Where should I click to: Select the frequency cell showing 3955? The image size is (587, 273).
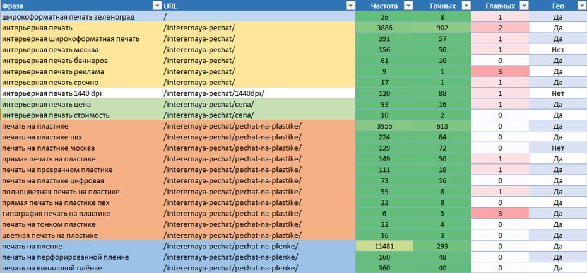pyautogui.click(x=384, y=126)
